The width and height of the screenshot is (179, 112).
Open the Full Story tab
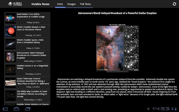tap(85, 4)
